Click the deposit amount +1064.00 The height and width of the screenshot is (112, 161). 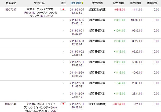pyautogui.click(x=119, y=31)
